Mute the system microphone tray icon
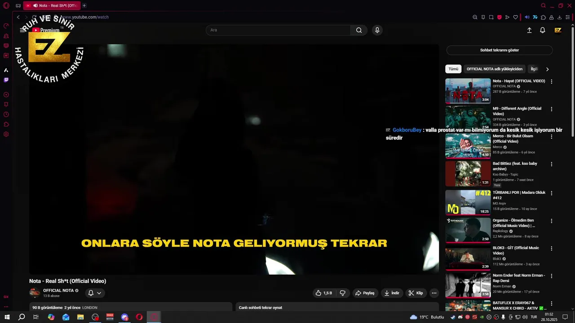 tap(503, 317)
